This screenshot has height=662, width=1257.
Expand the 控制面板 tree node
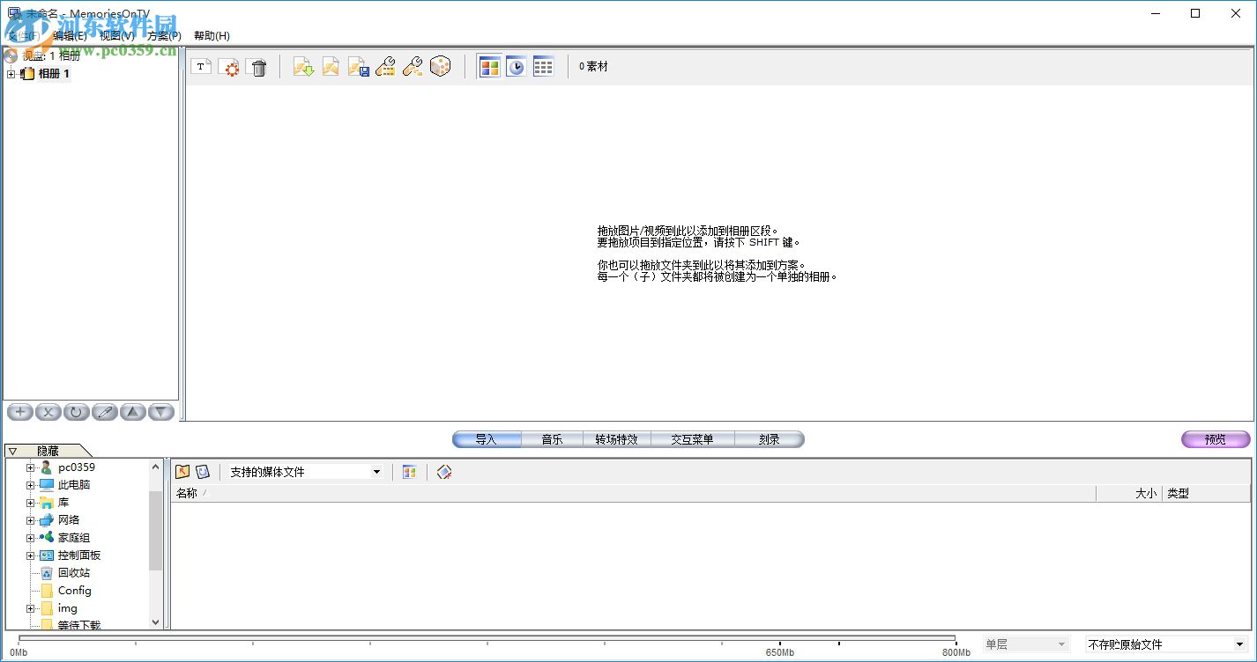tap(30, 555)
